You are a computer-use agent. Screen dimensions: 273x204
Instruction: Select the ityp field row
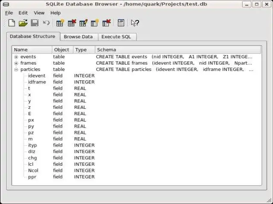pyautogui.click(x=136, y=145)
